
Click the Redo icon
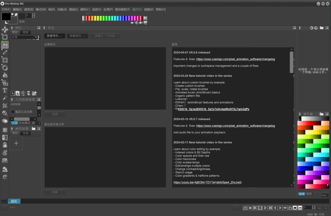(x=5, y=177)
